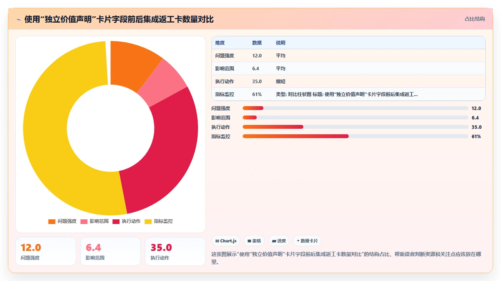Click the 维度 column header
This screenshot has height=281, width=501.
click(x=220, y=43)
